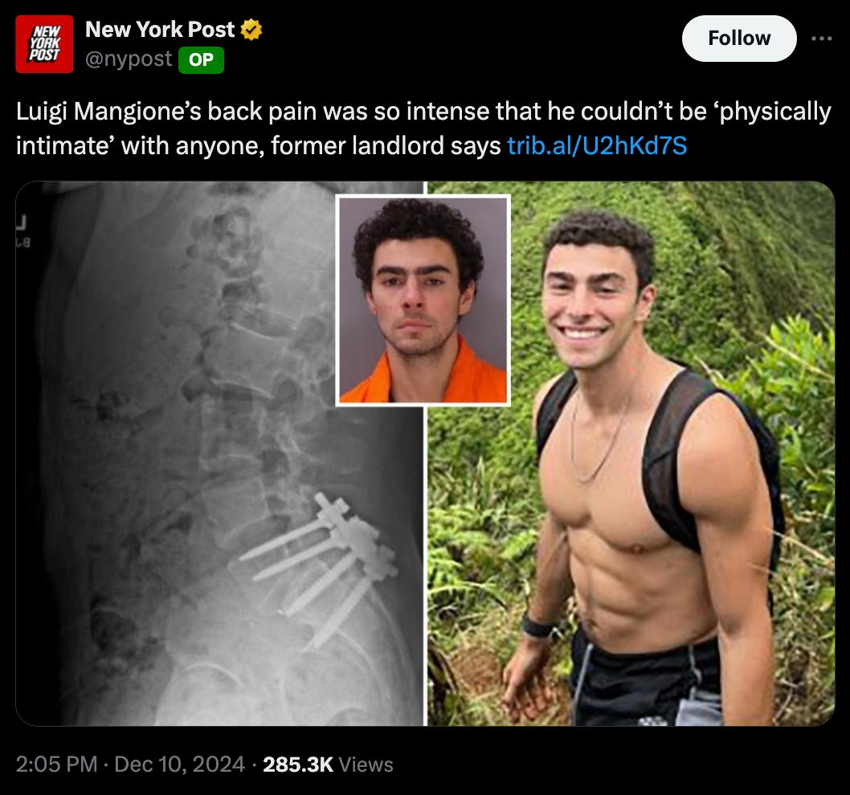Viewport: 850px width, 795px height.
Task: Click the tweet text about back pain
Action: point(423,128)
